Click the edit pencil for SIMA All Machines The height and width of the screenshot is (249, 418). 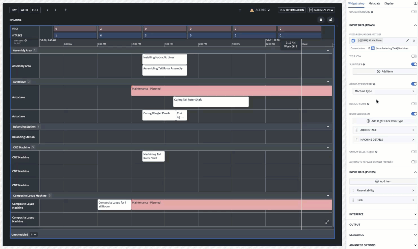click(407, 41)
